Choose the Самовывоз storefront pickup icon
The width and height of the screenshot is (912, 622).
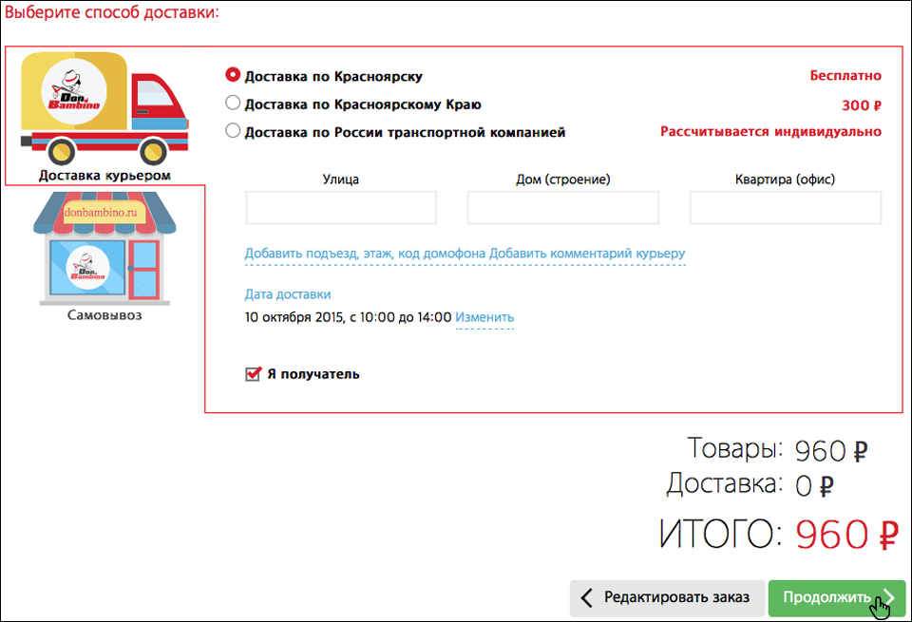point(104,248)
